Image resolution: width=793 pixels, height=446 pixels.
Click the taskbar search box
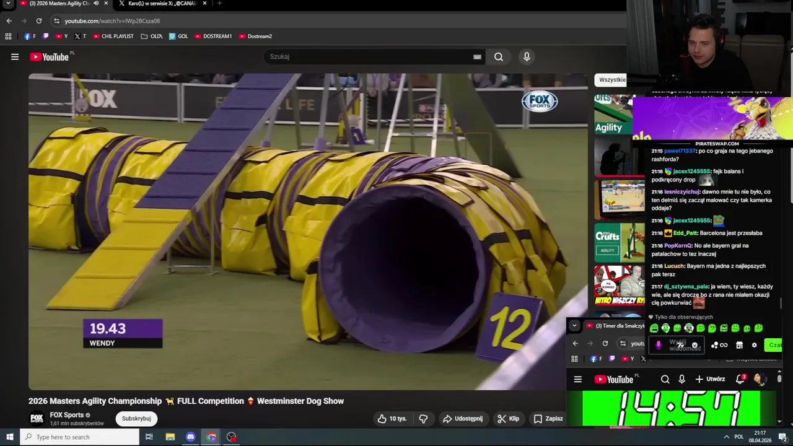(x=80, y=437)
